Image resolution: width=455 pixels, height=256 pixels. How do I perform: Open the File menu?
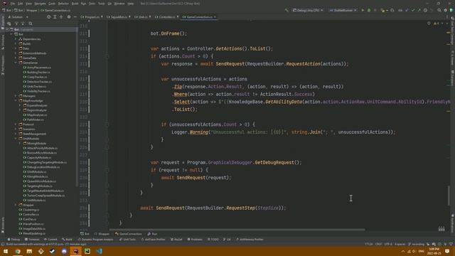point(13,4)
